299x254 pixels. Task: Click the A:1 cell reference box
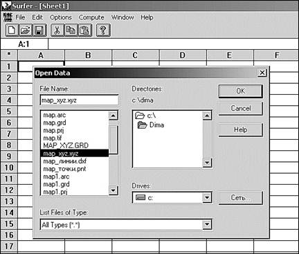(24, 44)
